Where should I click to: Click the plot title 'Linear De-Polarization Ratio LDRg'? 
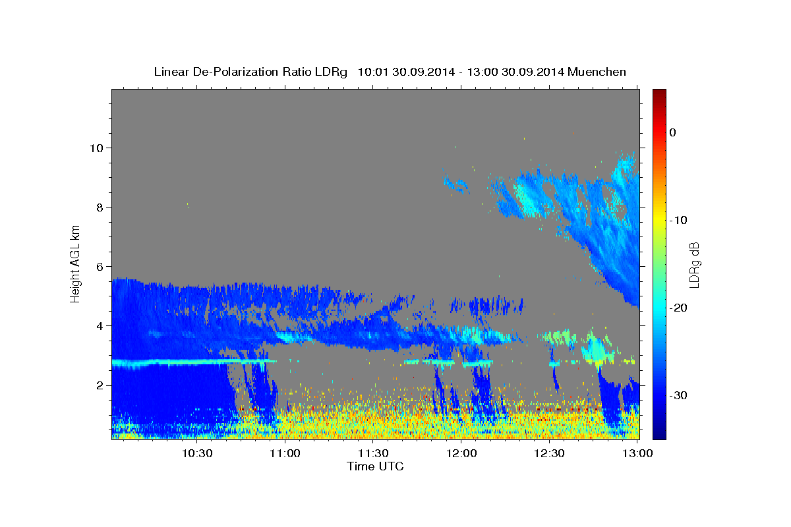(x=250, y=72)
